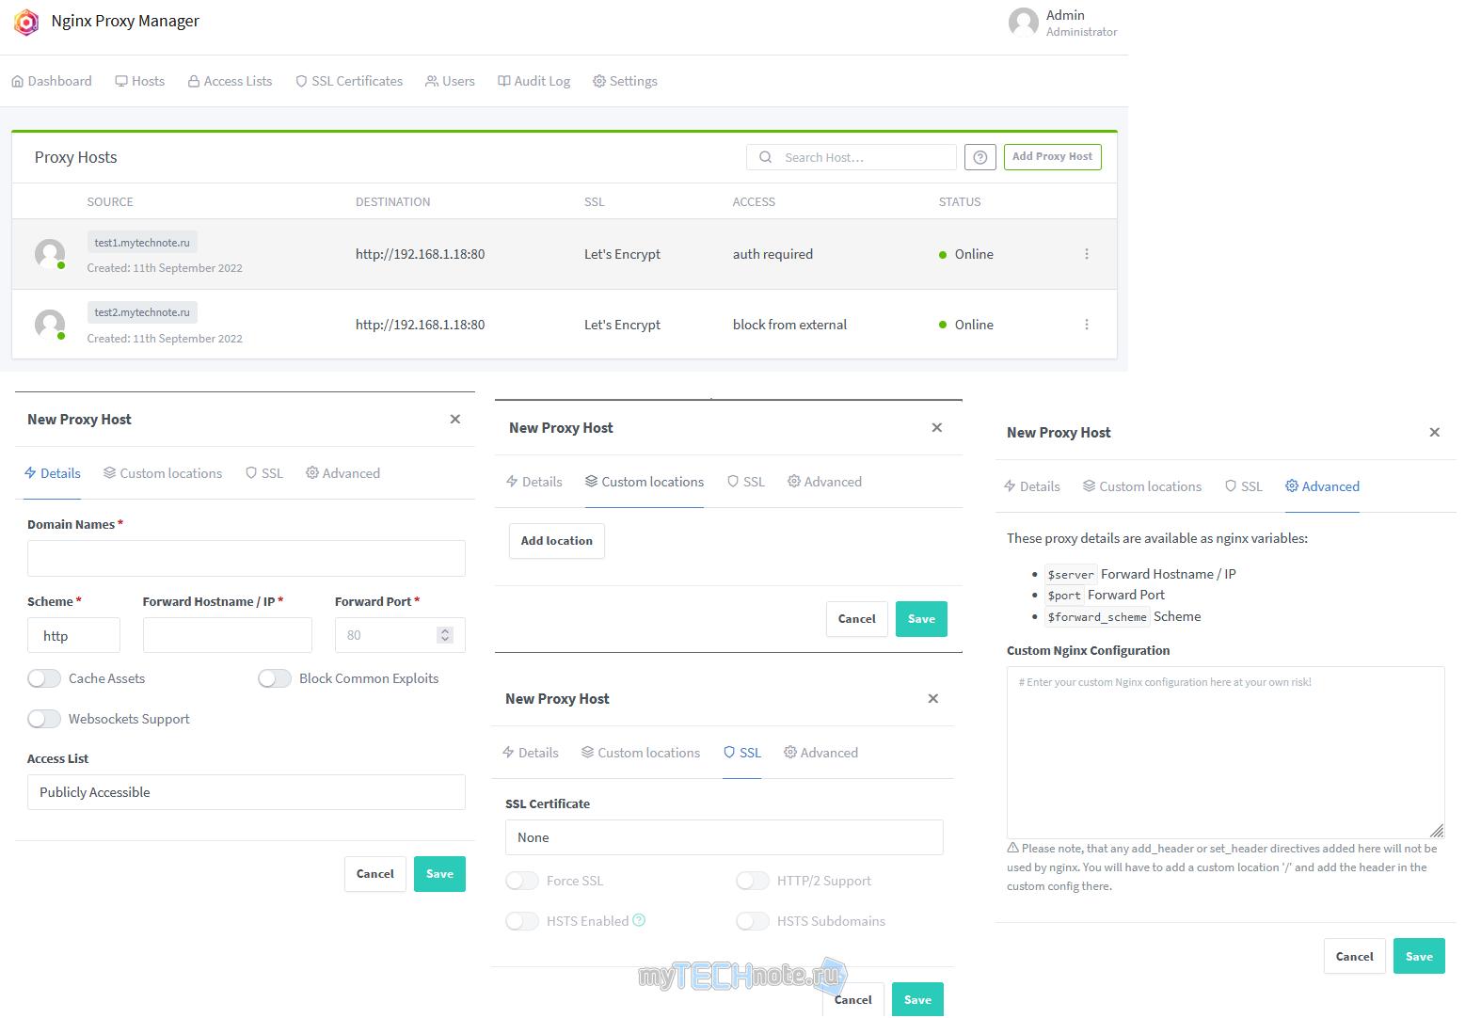Open actions menu for test1.mytechnote.ru row
This screenshot has height=1018, width=1481.
coord(1086,254)
